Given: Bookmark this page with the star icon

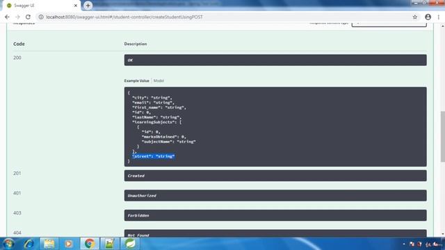Looking at the screenshot, I should (415, 17).
